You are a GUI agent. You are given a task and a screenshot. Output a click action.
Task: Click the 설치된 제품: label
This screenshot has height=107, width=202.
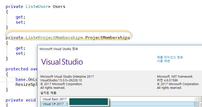pos(49,93)
